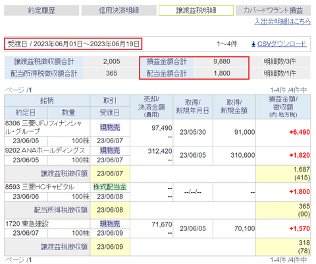
Task: Switch to the 信用決済明細 tab
Action: click(118, 11)
